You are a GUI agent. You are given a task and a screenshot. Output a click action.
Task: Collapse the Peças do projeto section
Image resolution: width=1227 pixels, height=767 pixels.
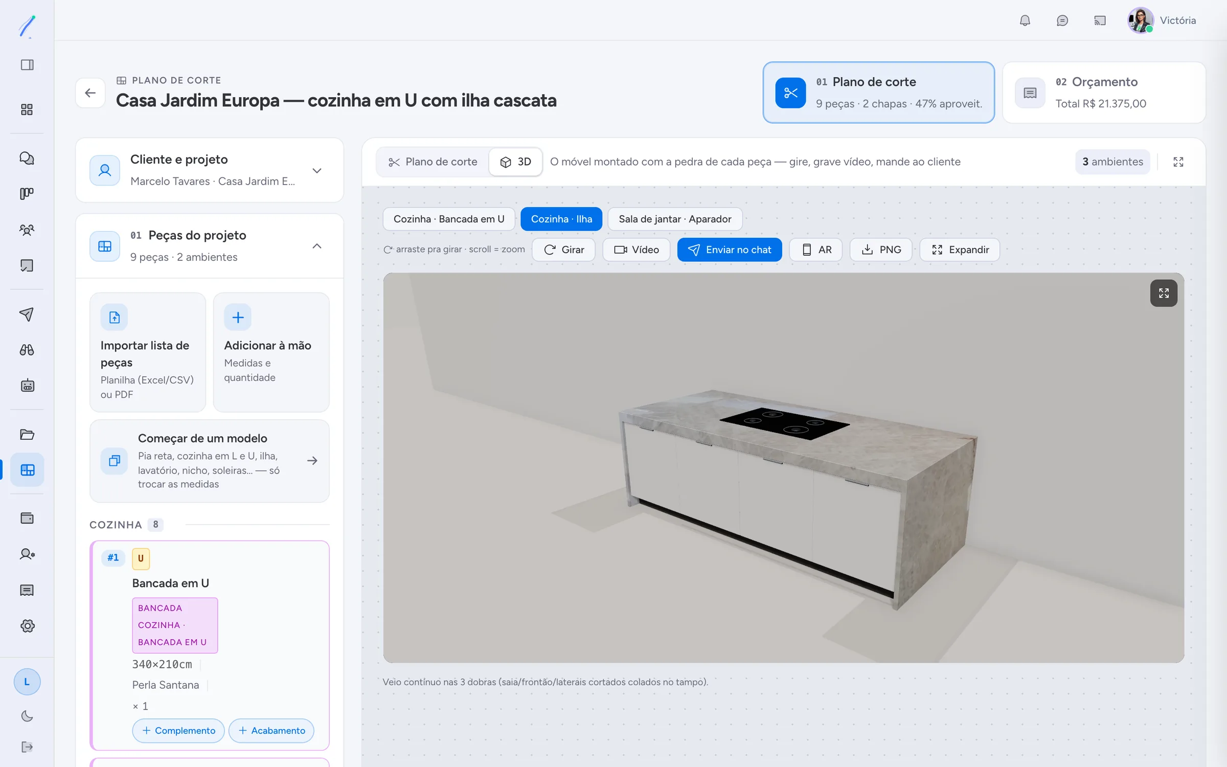coord(210,246)
